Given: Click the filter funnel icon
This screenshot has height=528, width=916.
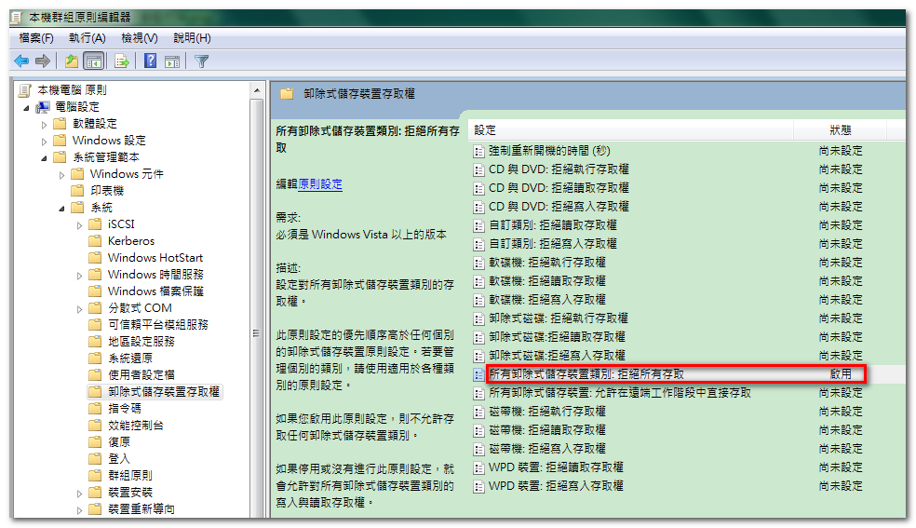Looking at the screenshot, I should coord(201,61).
